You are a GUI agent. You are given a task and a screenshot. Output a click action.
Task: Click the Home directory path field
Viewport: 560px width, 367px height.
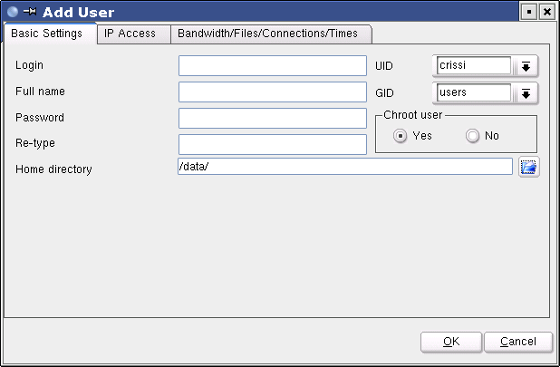[x=345, y=167]
